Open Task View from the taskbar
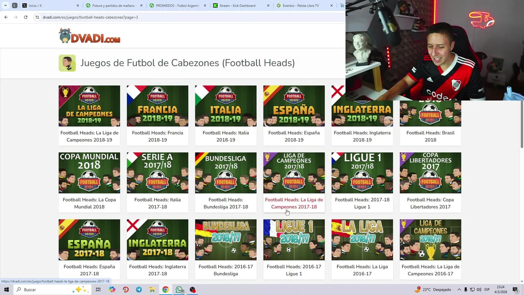 (98, 290)
